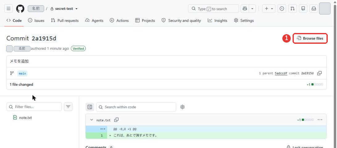Open the user avatar menu
This screenshot has width=337, height=148.
pyautogui.click(x=325, y=9)
